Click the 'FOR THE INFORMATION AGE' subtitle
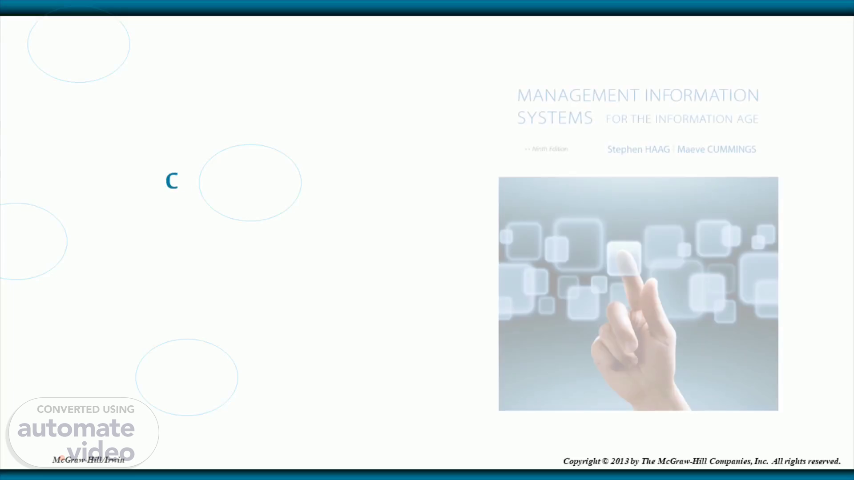 coord(682,119)
